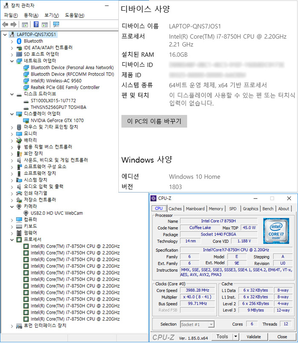Click the CPU-Z app icon in title bar

tap(154, 198)
